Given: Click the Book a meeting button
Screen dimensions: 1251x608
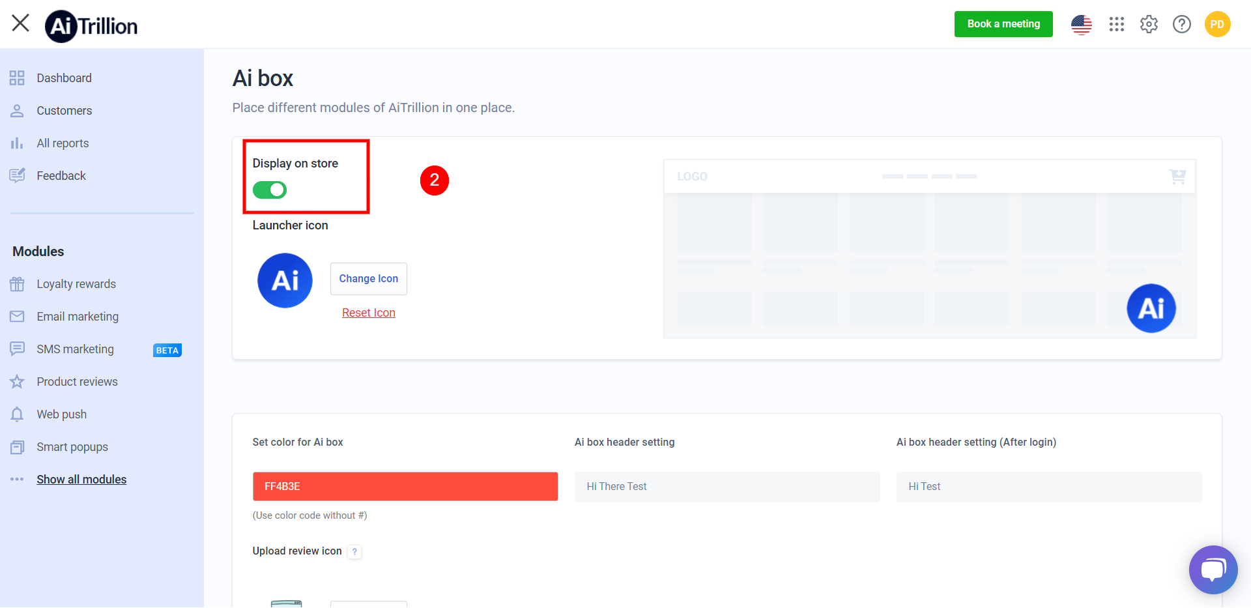Looking at the screenshot, I should click(1003, 24).
